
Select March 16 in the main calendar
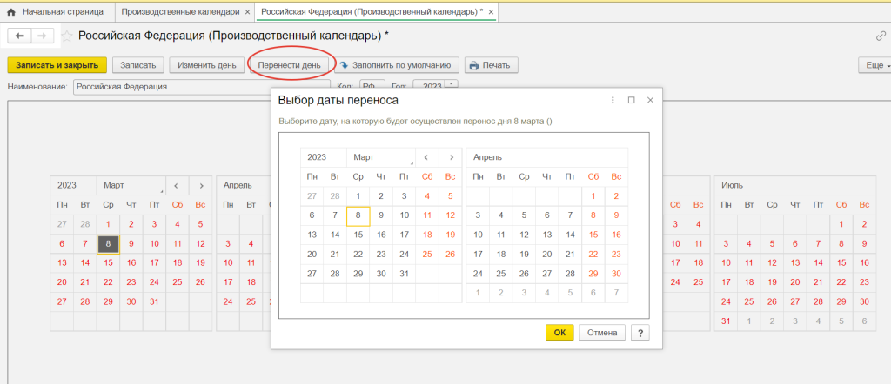tap(131, 263)
